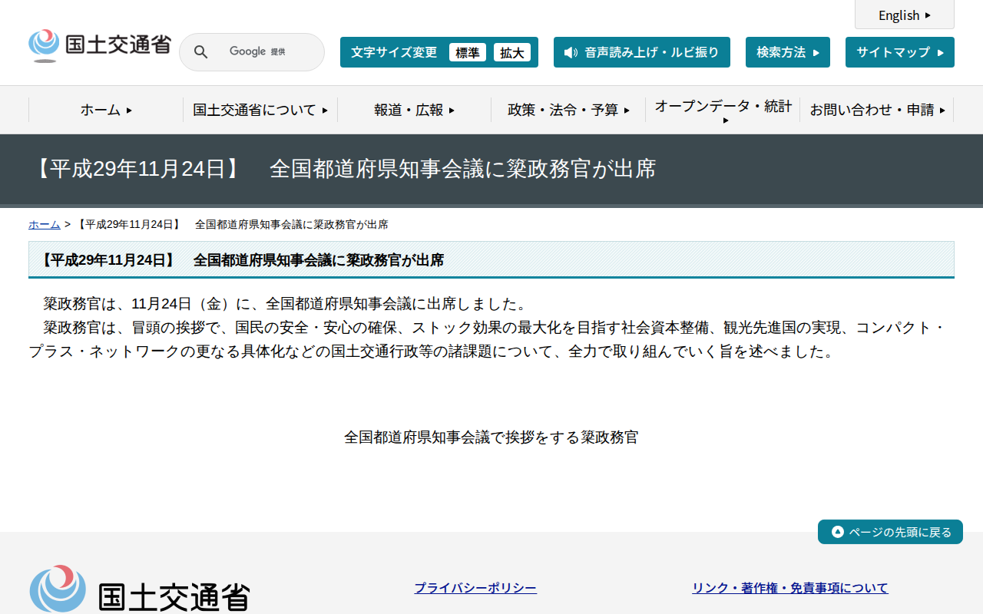Toggle 音声読み上げ・ルビ振り feature
983x614 pixels.
pos(642,52)
